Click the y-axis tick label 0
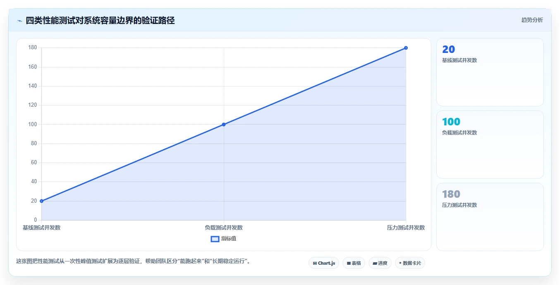This screenshot has width=560, height=285. click(x=35, y=220)
